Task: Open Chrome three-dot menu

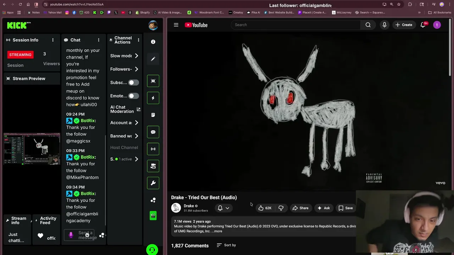Action: pos(449,4)
